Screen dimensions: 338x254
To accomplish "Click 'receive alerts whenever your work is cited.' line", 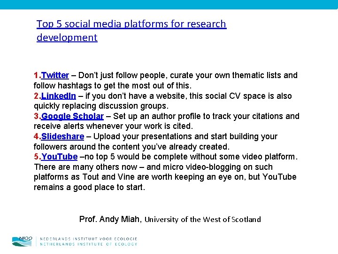I will 113,126.
